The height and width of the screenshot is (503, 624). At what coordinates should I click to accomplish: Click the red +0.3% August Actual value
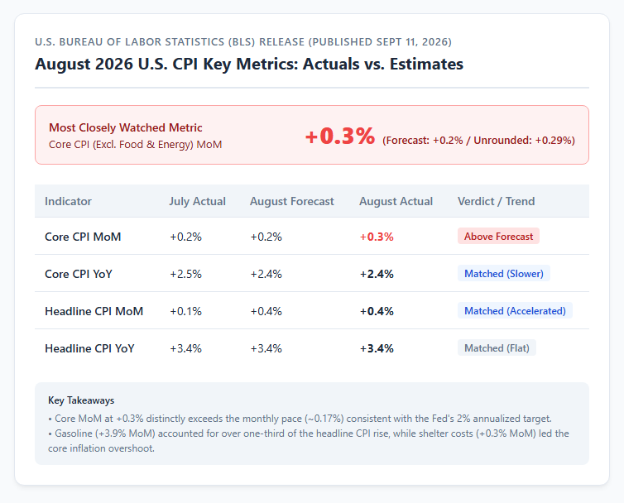[377, 237]
